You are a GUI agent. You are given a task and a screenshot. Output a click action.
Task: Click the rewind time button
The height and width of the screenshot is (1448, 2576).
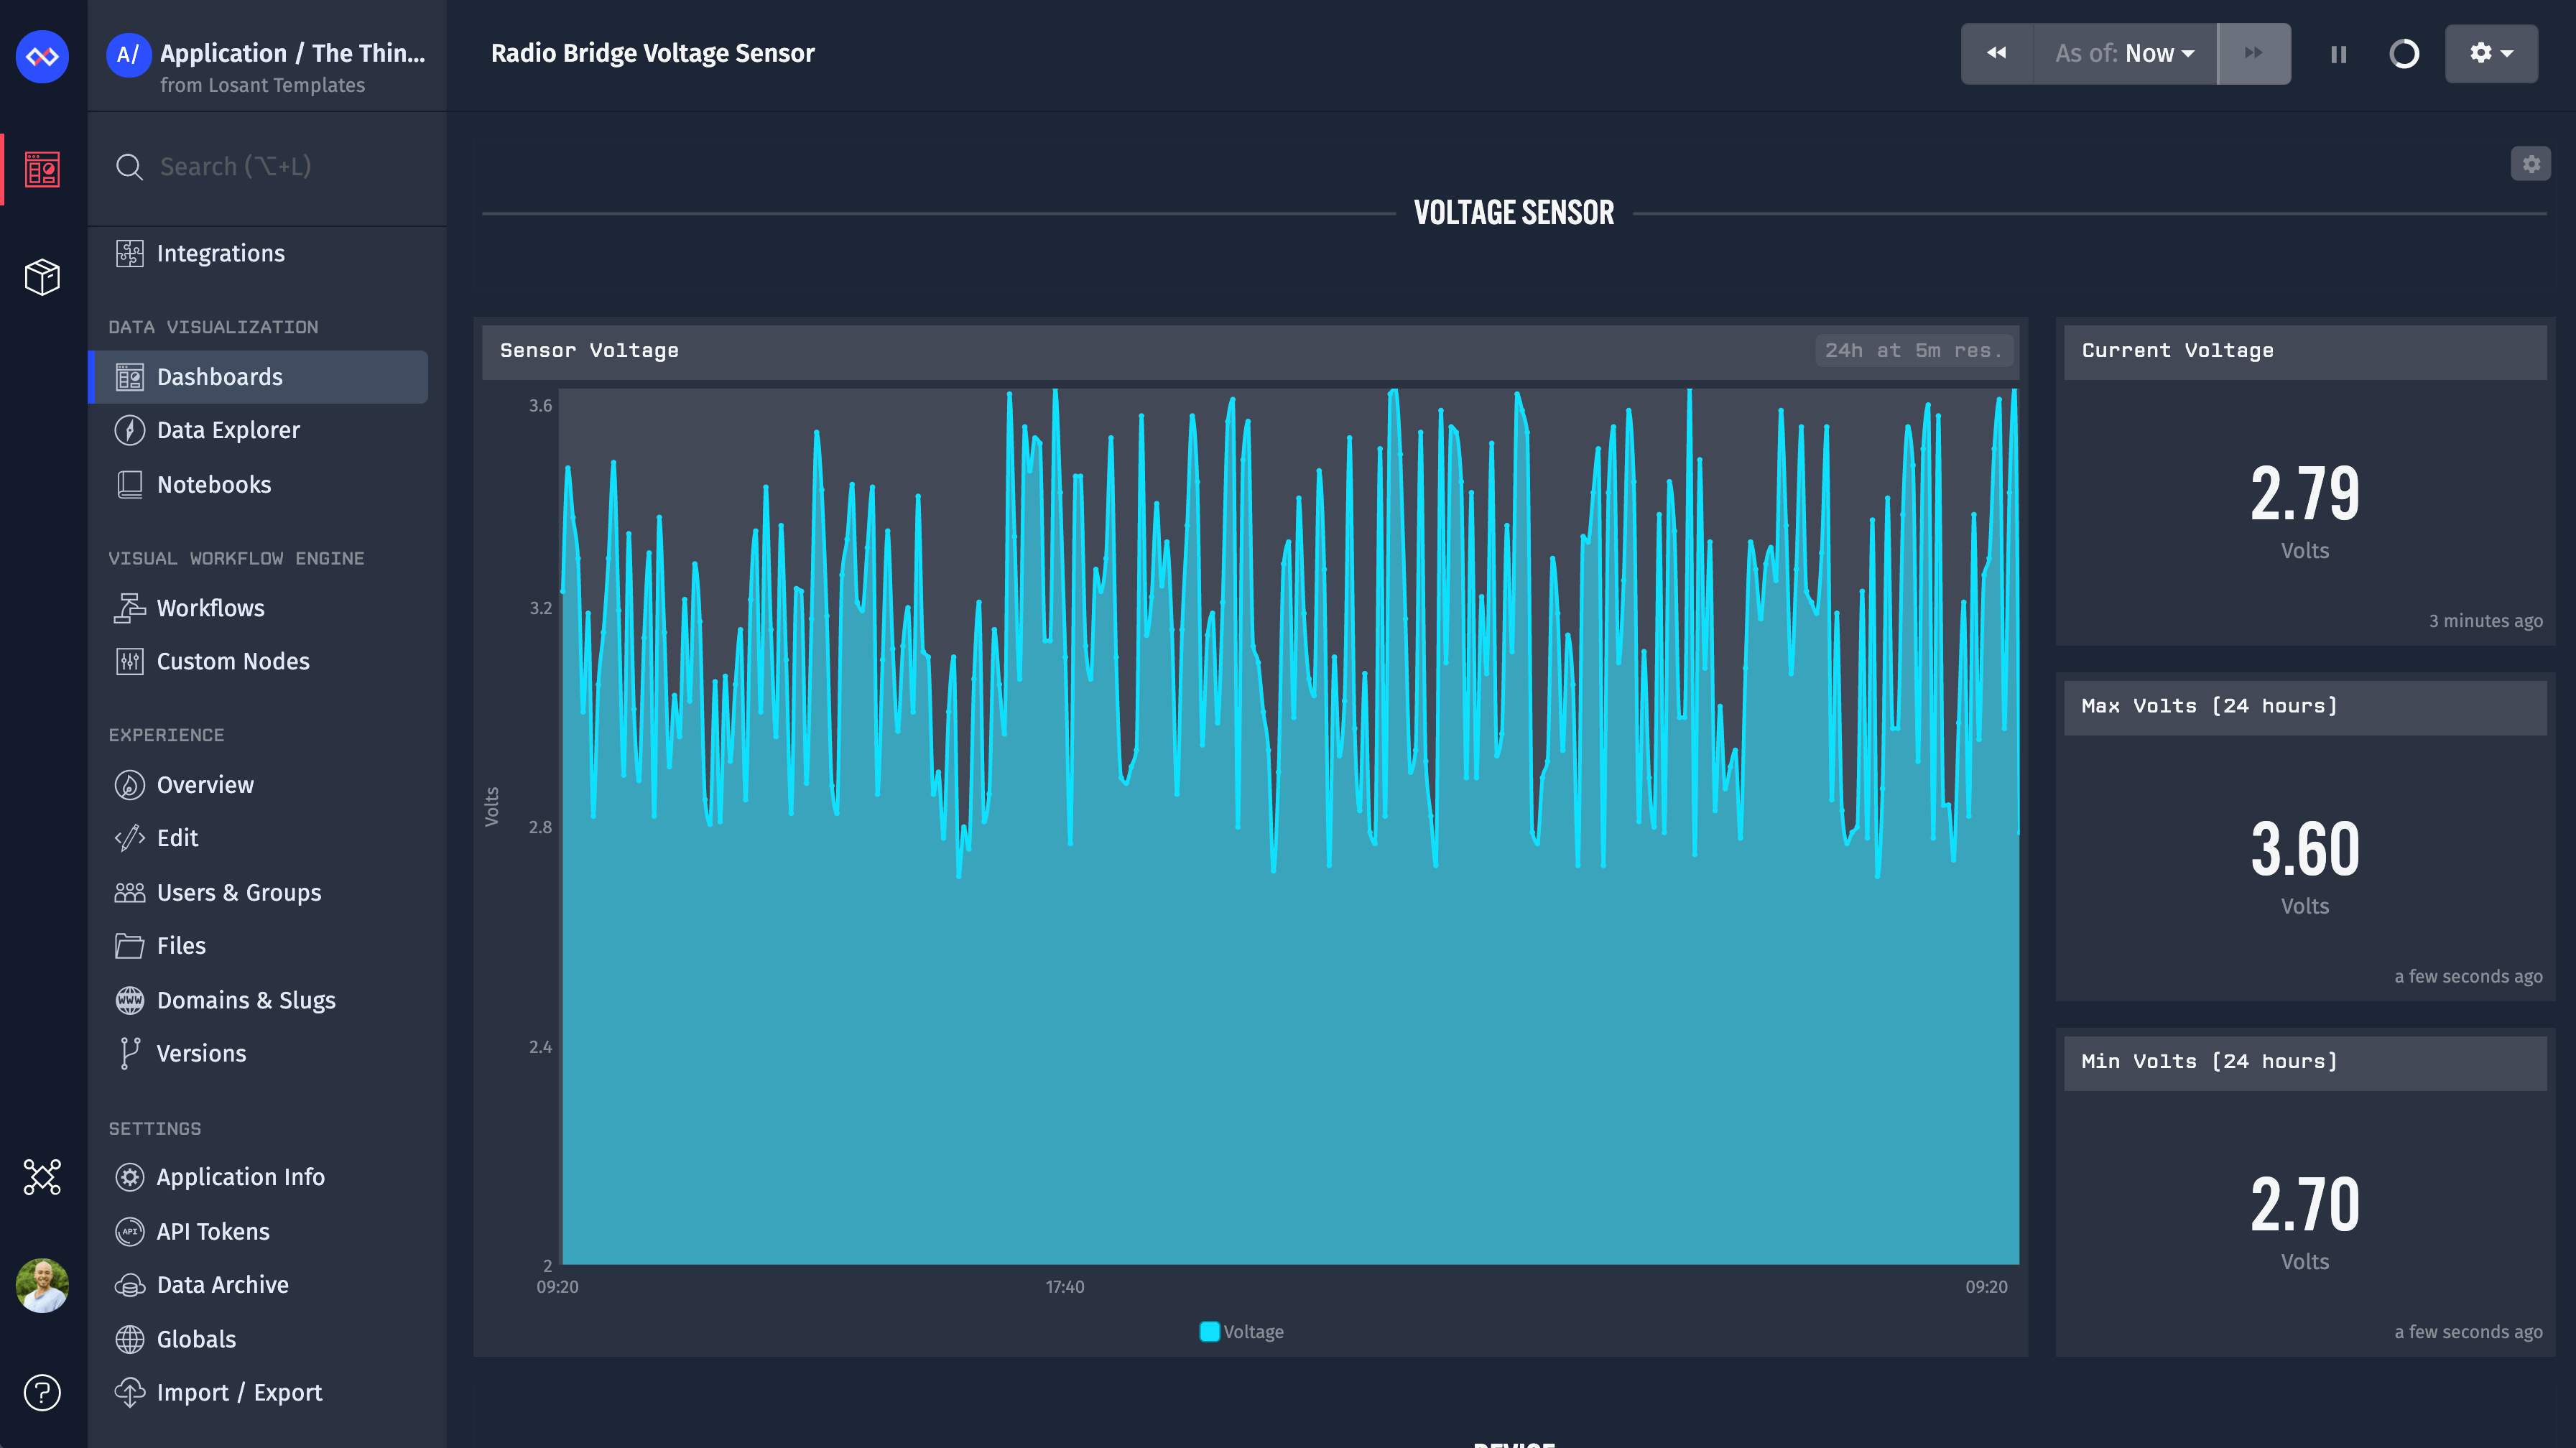pos(1996,54)
